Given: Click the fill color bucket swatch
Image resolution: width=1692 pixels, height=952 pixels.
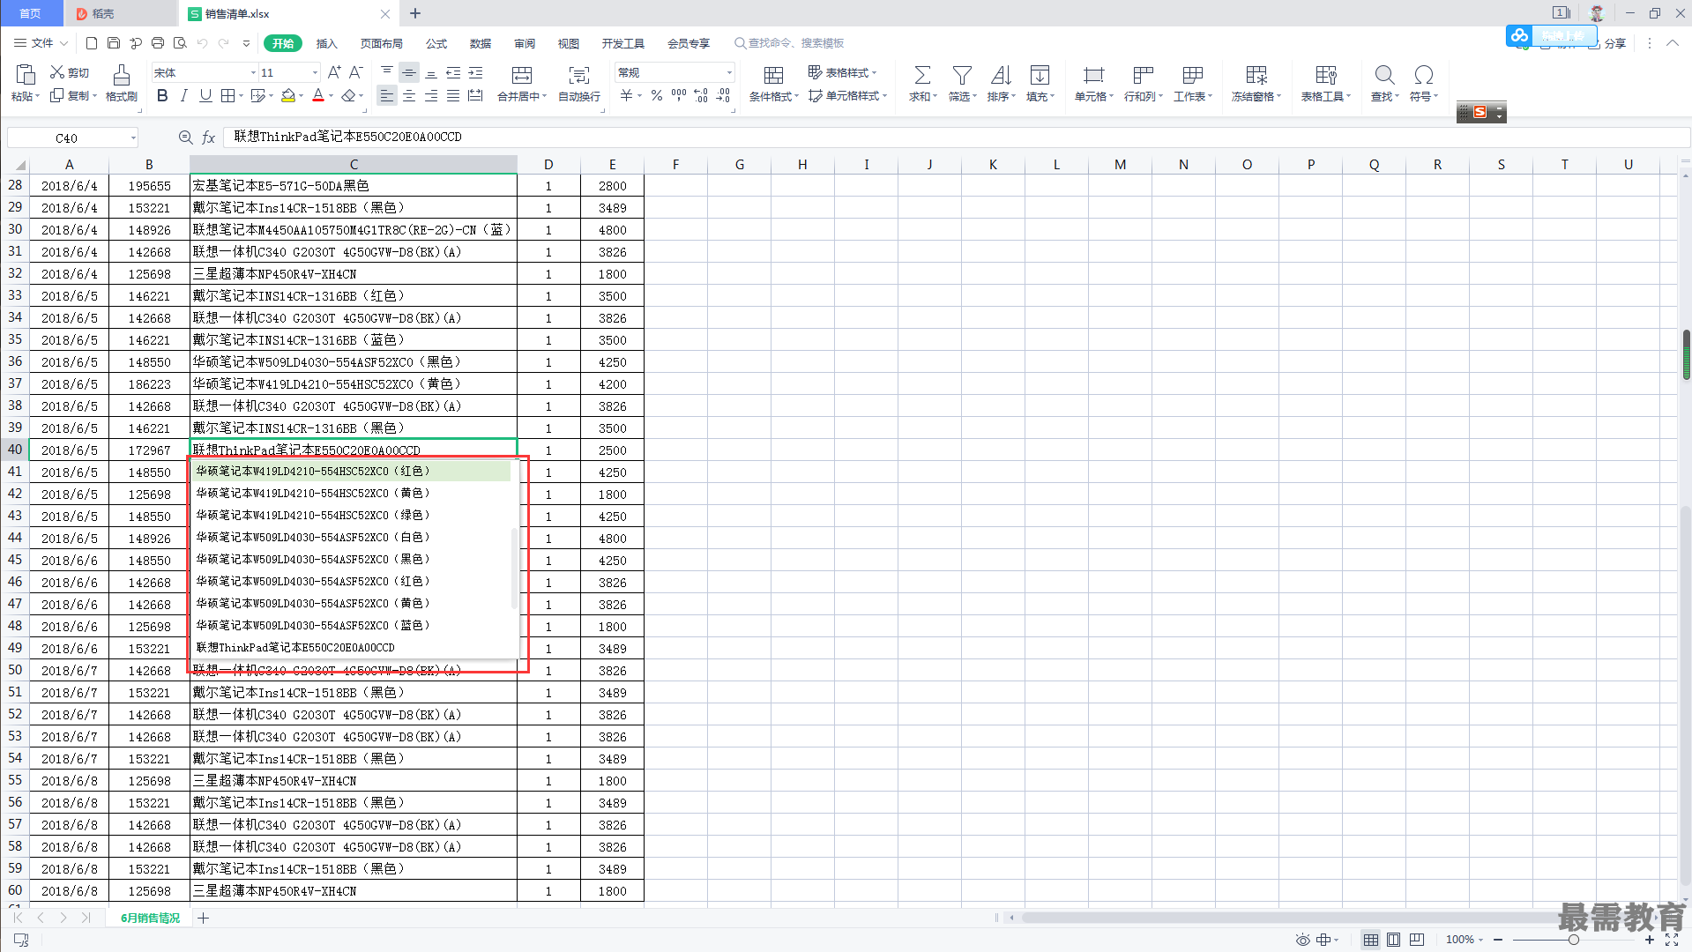Looking at the screenshot, I should [288, 95].
